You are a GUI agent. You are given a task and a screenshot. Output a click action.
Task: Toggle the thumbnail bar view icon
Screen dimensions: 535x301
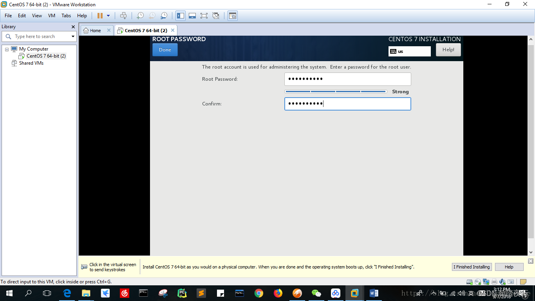click(192, 16)
